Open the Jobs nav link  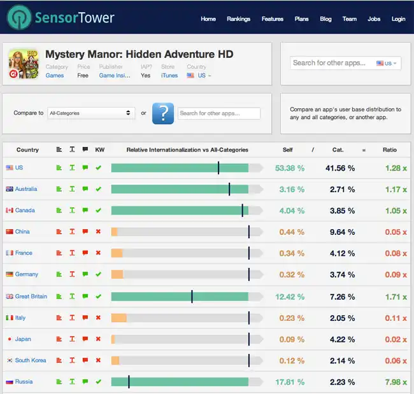pyautogui.click(x=374, y=19)
